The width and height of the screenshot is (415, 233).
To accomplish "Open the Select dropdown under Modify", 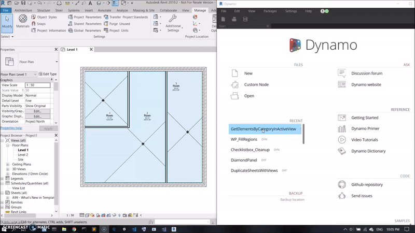I will [x=7, y=37].
